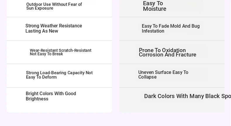The width and height of the screenshot is (231, 126).
Task: Click 'Dark Colors With Many Black Spots' text
Action: tap(187, 96)
